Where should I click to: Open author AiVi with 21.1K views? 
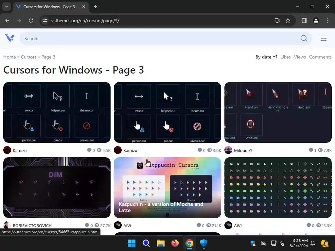point(127,226)
